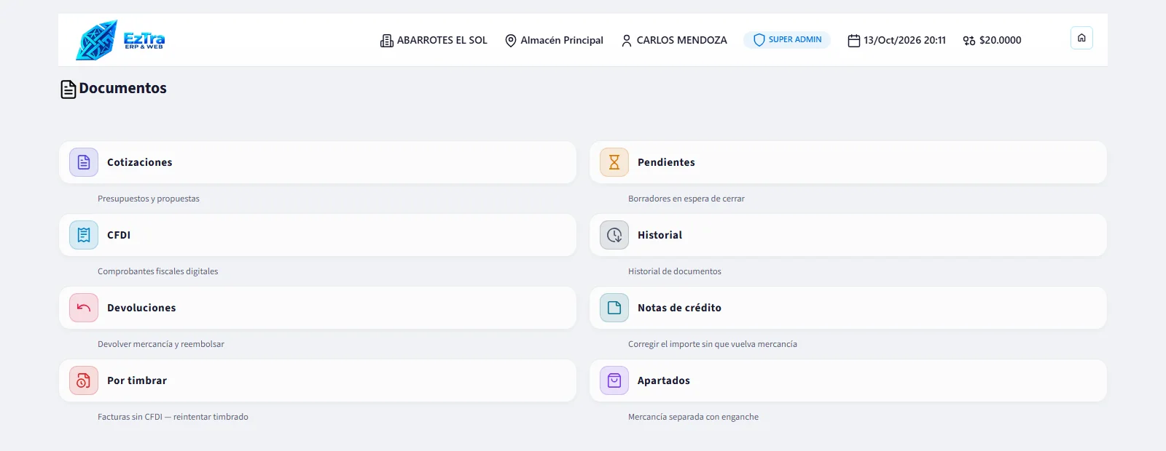
Task: Click the Notas de crédito page icon
Action: 614,308
